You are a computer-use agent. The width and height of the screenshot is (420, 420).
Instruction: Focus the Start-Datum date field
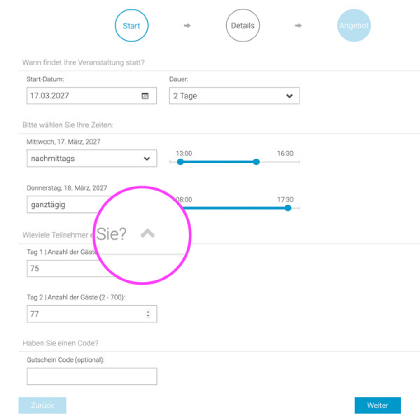(84, 96)
